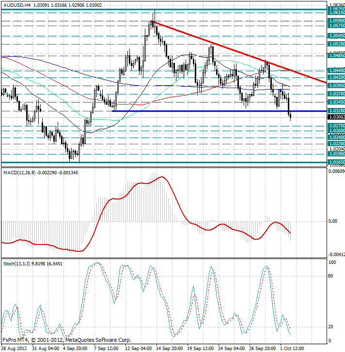This screenshot has height=352, width=345.
Task: Click the 26 Sep 20:00 time label
Action: tap(262, 349)
